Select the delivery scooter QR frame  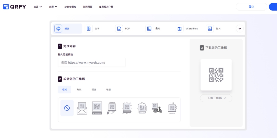(x=157, y=108)
